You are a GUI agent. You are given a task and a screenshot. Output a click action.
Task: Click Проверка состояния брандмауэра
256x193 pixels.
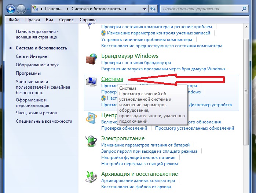pyautogui.click(x=136, y=63)
